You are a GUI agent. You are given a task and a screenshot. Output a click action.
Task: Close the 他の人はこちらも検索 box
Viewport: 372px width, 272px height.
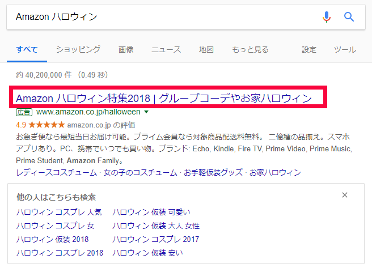click(345, 195)
